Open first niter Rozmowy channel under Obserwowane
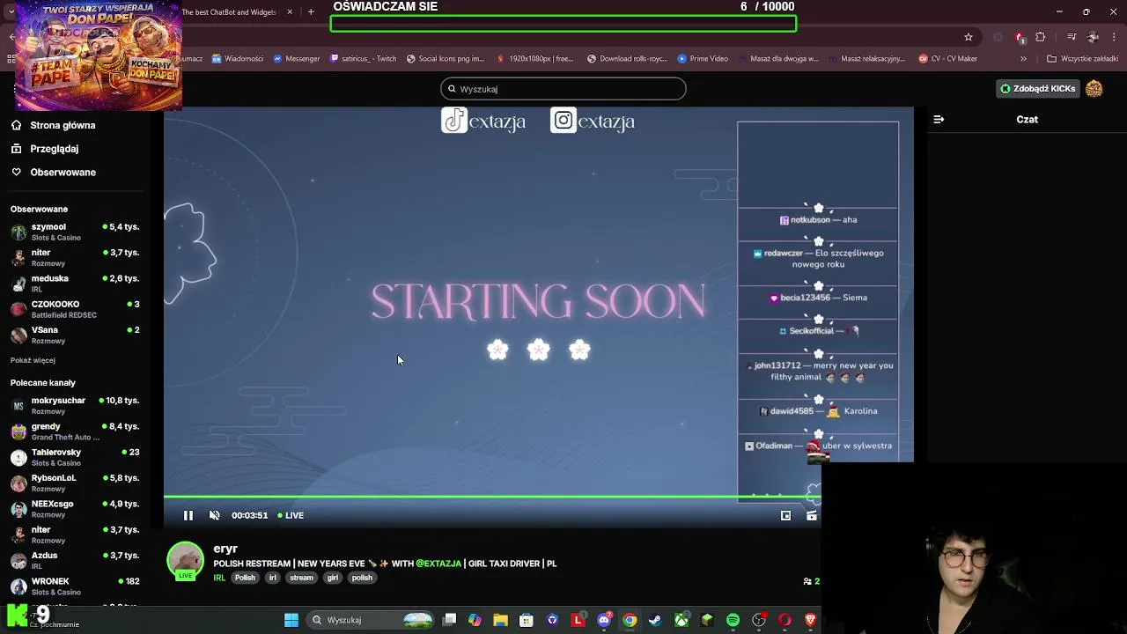Viewport: 1127px width, 634px height. (x=75, y=257)
